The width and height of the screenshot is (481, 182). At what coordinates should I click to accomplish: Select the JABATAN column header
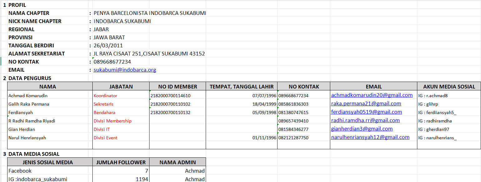click(121, 87)
